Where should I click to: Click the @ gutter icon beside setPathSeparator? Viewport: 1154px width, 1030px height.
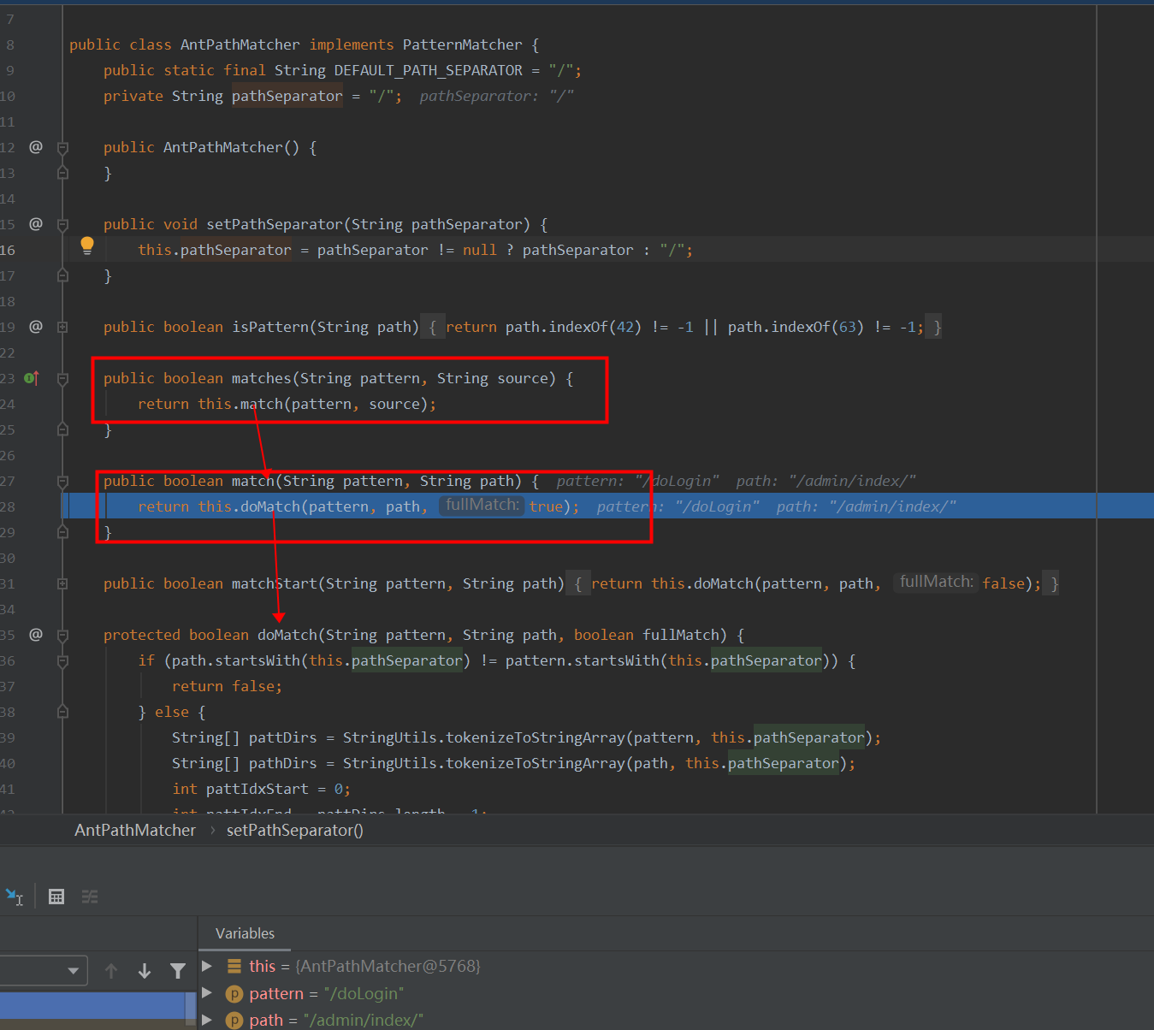click(36, 224)
